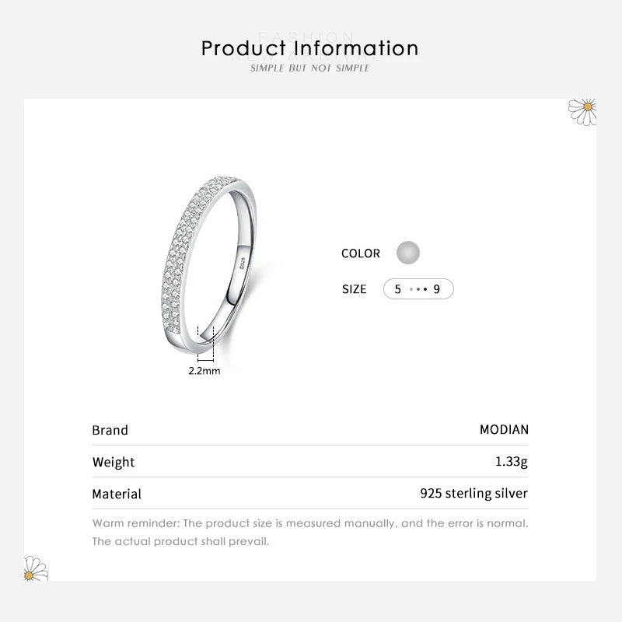Select the Brand row label
622x622 pixels.
pos(110,430)
